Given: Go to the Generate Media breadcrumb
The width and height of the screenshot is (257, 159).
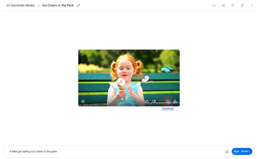Looking at the screenshot, I should (23, 5).
